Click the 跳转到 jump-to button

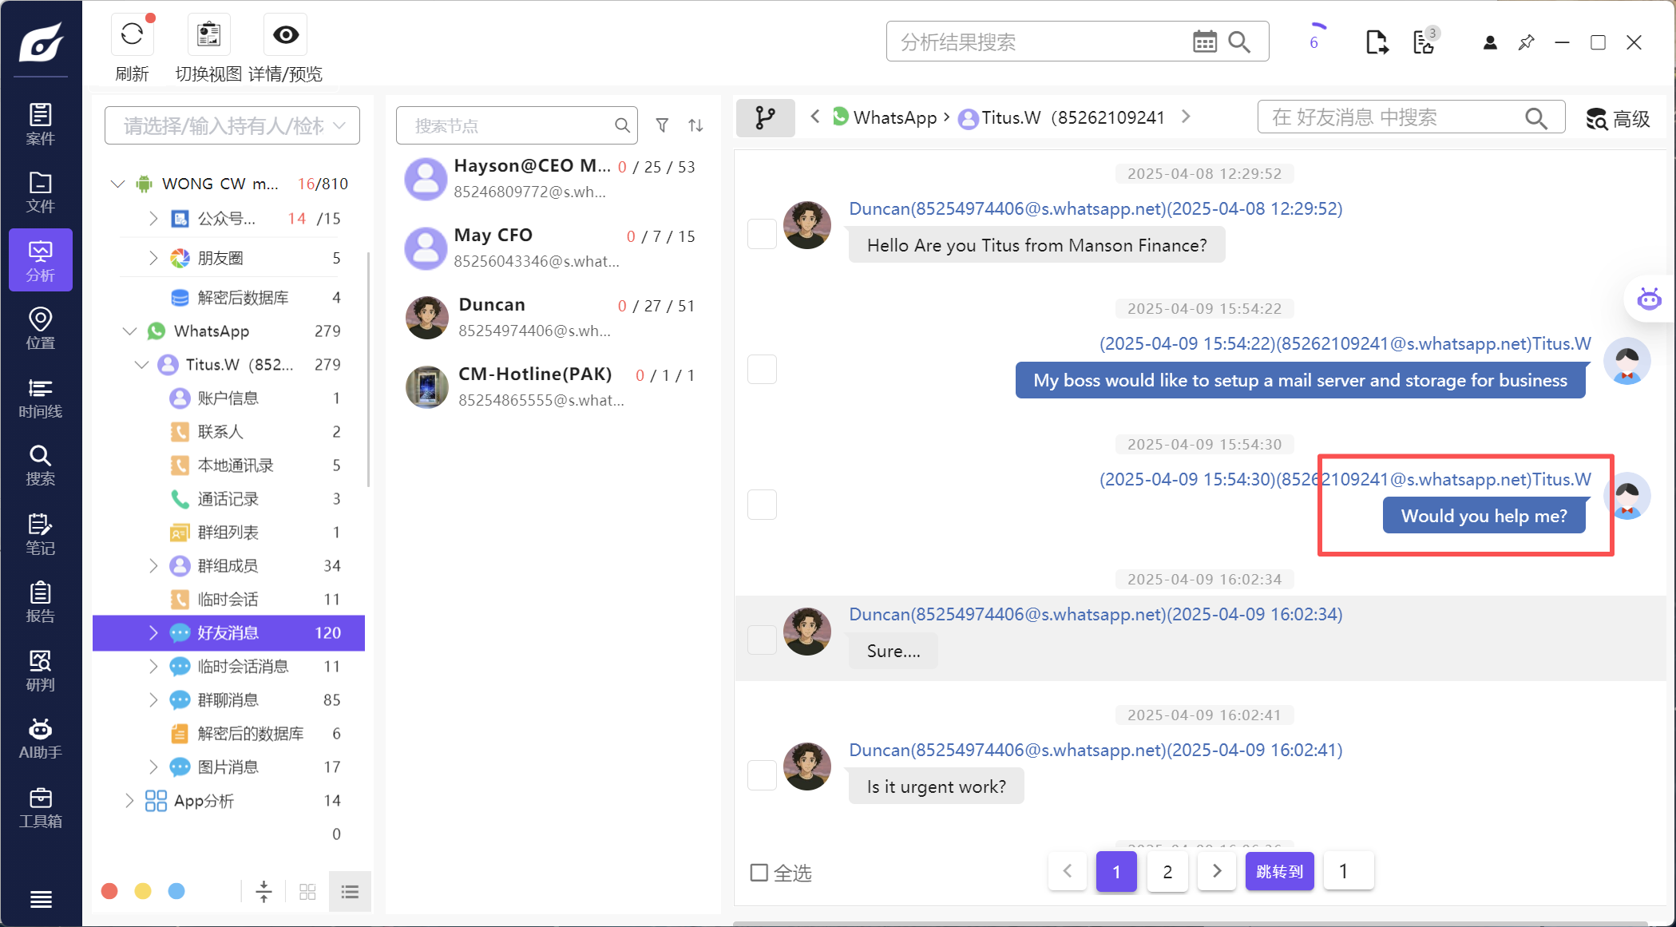coord(1279,871)
